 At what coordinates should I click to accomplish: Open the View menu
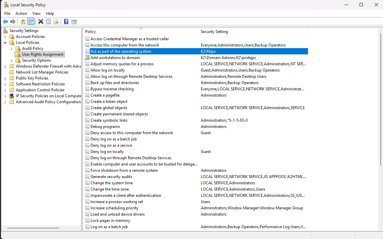[36, 14]
